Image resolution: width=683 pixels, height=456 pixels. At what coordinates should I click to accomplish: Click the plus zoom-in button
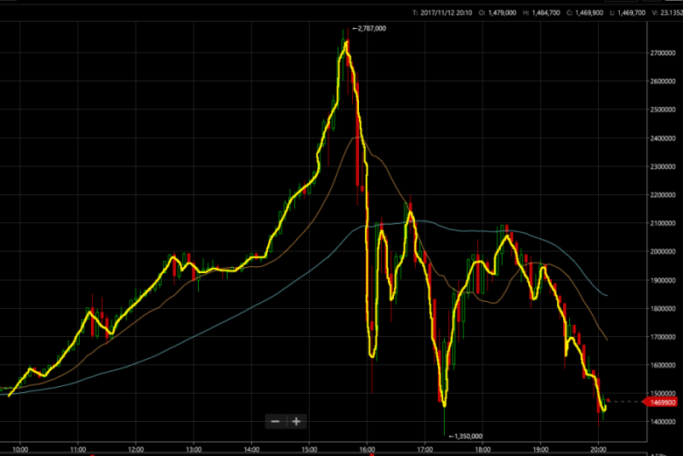(296, 421)
